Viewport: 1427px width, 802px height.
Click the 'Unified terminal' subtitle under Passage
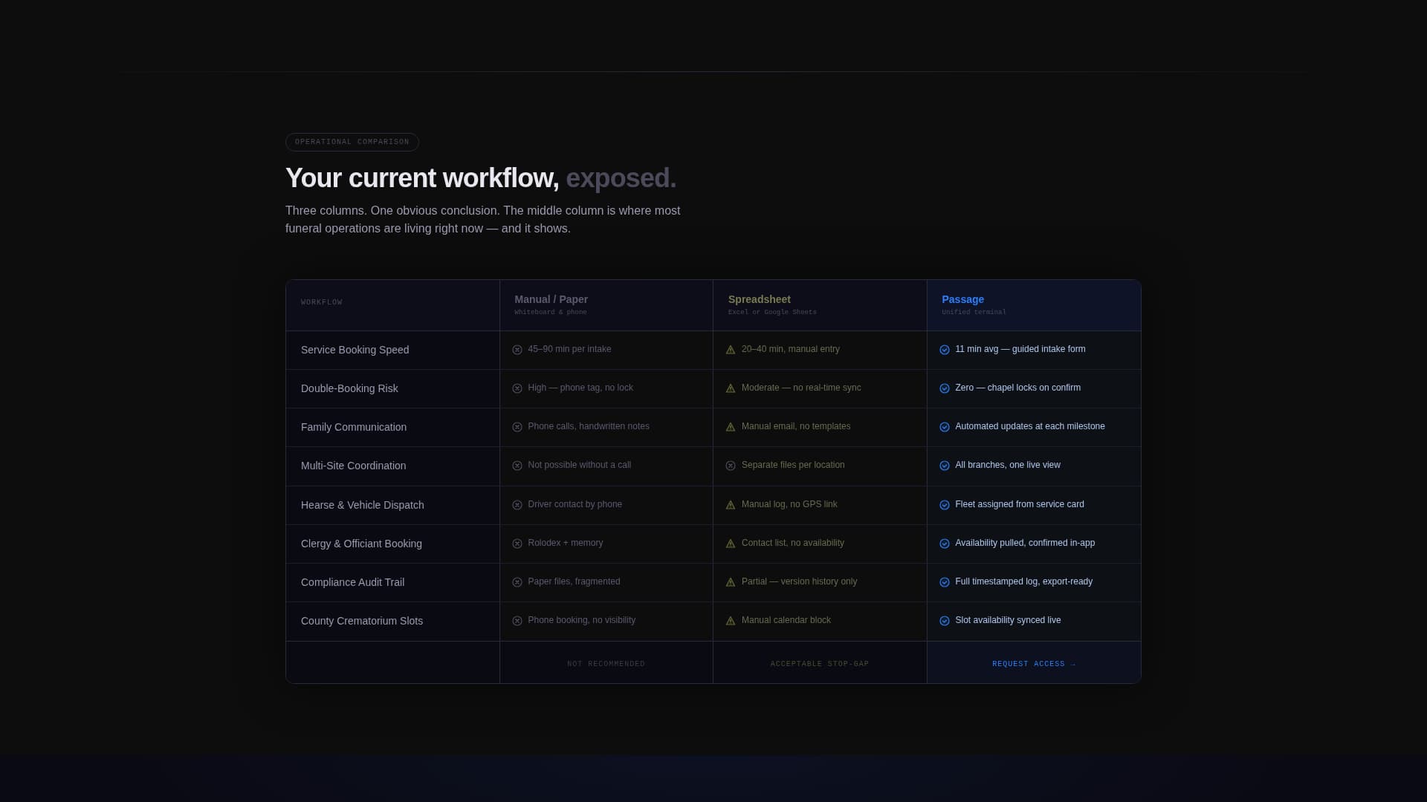974,313
